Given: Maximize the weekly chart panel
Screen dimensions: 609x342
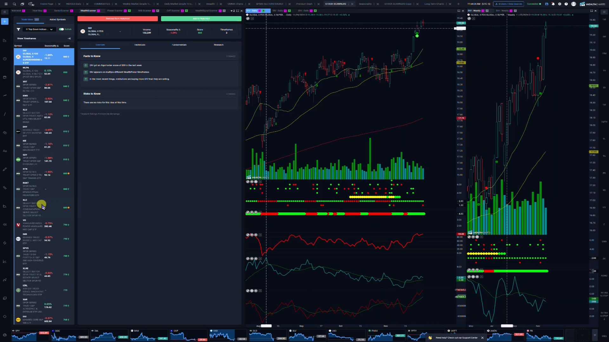Looking at the screenshot, I should click(x=591, y=11).
